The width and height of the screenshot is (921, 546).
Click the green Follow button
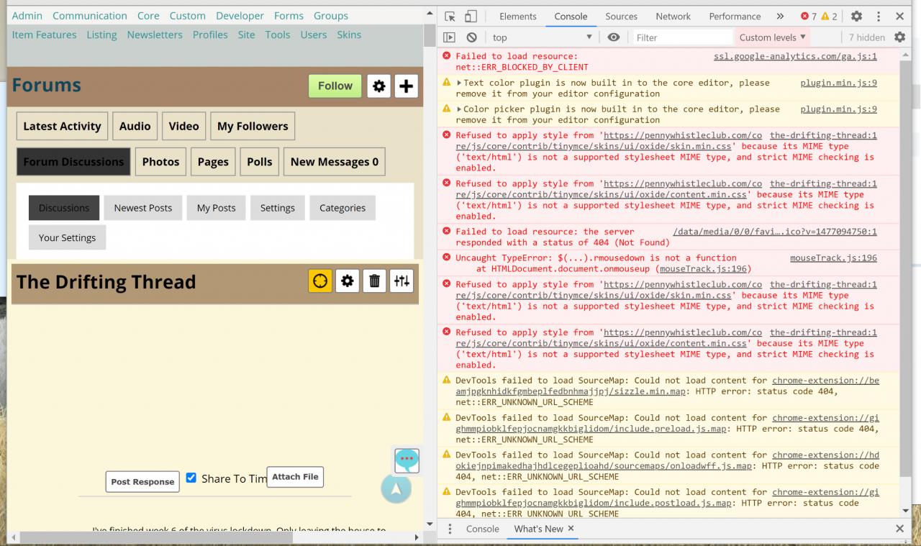pos(335,86)
